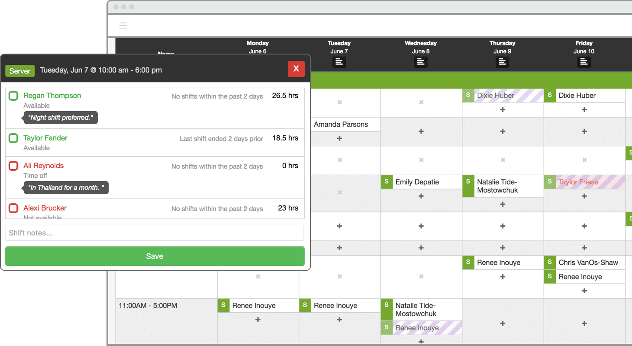Check the checkbox next to Alexi Brucker
The image size is (632, 346).
tap(13, 208)
